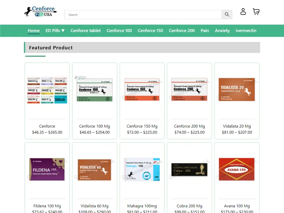
Task: Open the Vidalista 20 Mg title link
Action: coord(237,126)
